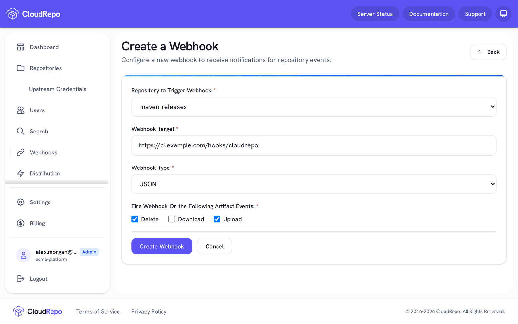Click the Billing dollar-coin icon
Viewport: 518px width, 324px height.
click(x=21, y=223)
